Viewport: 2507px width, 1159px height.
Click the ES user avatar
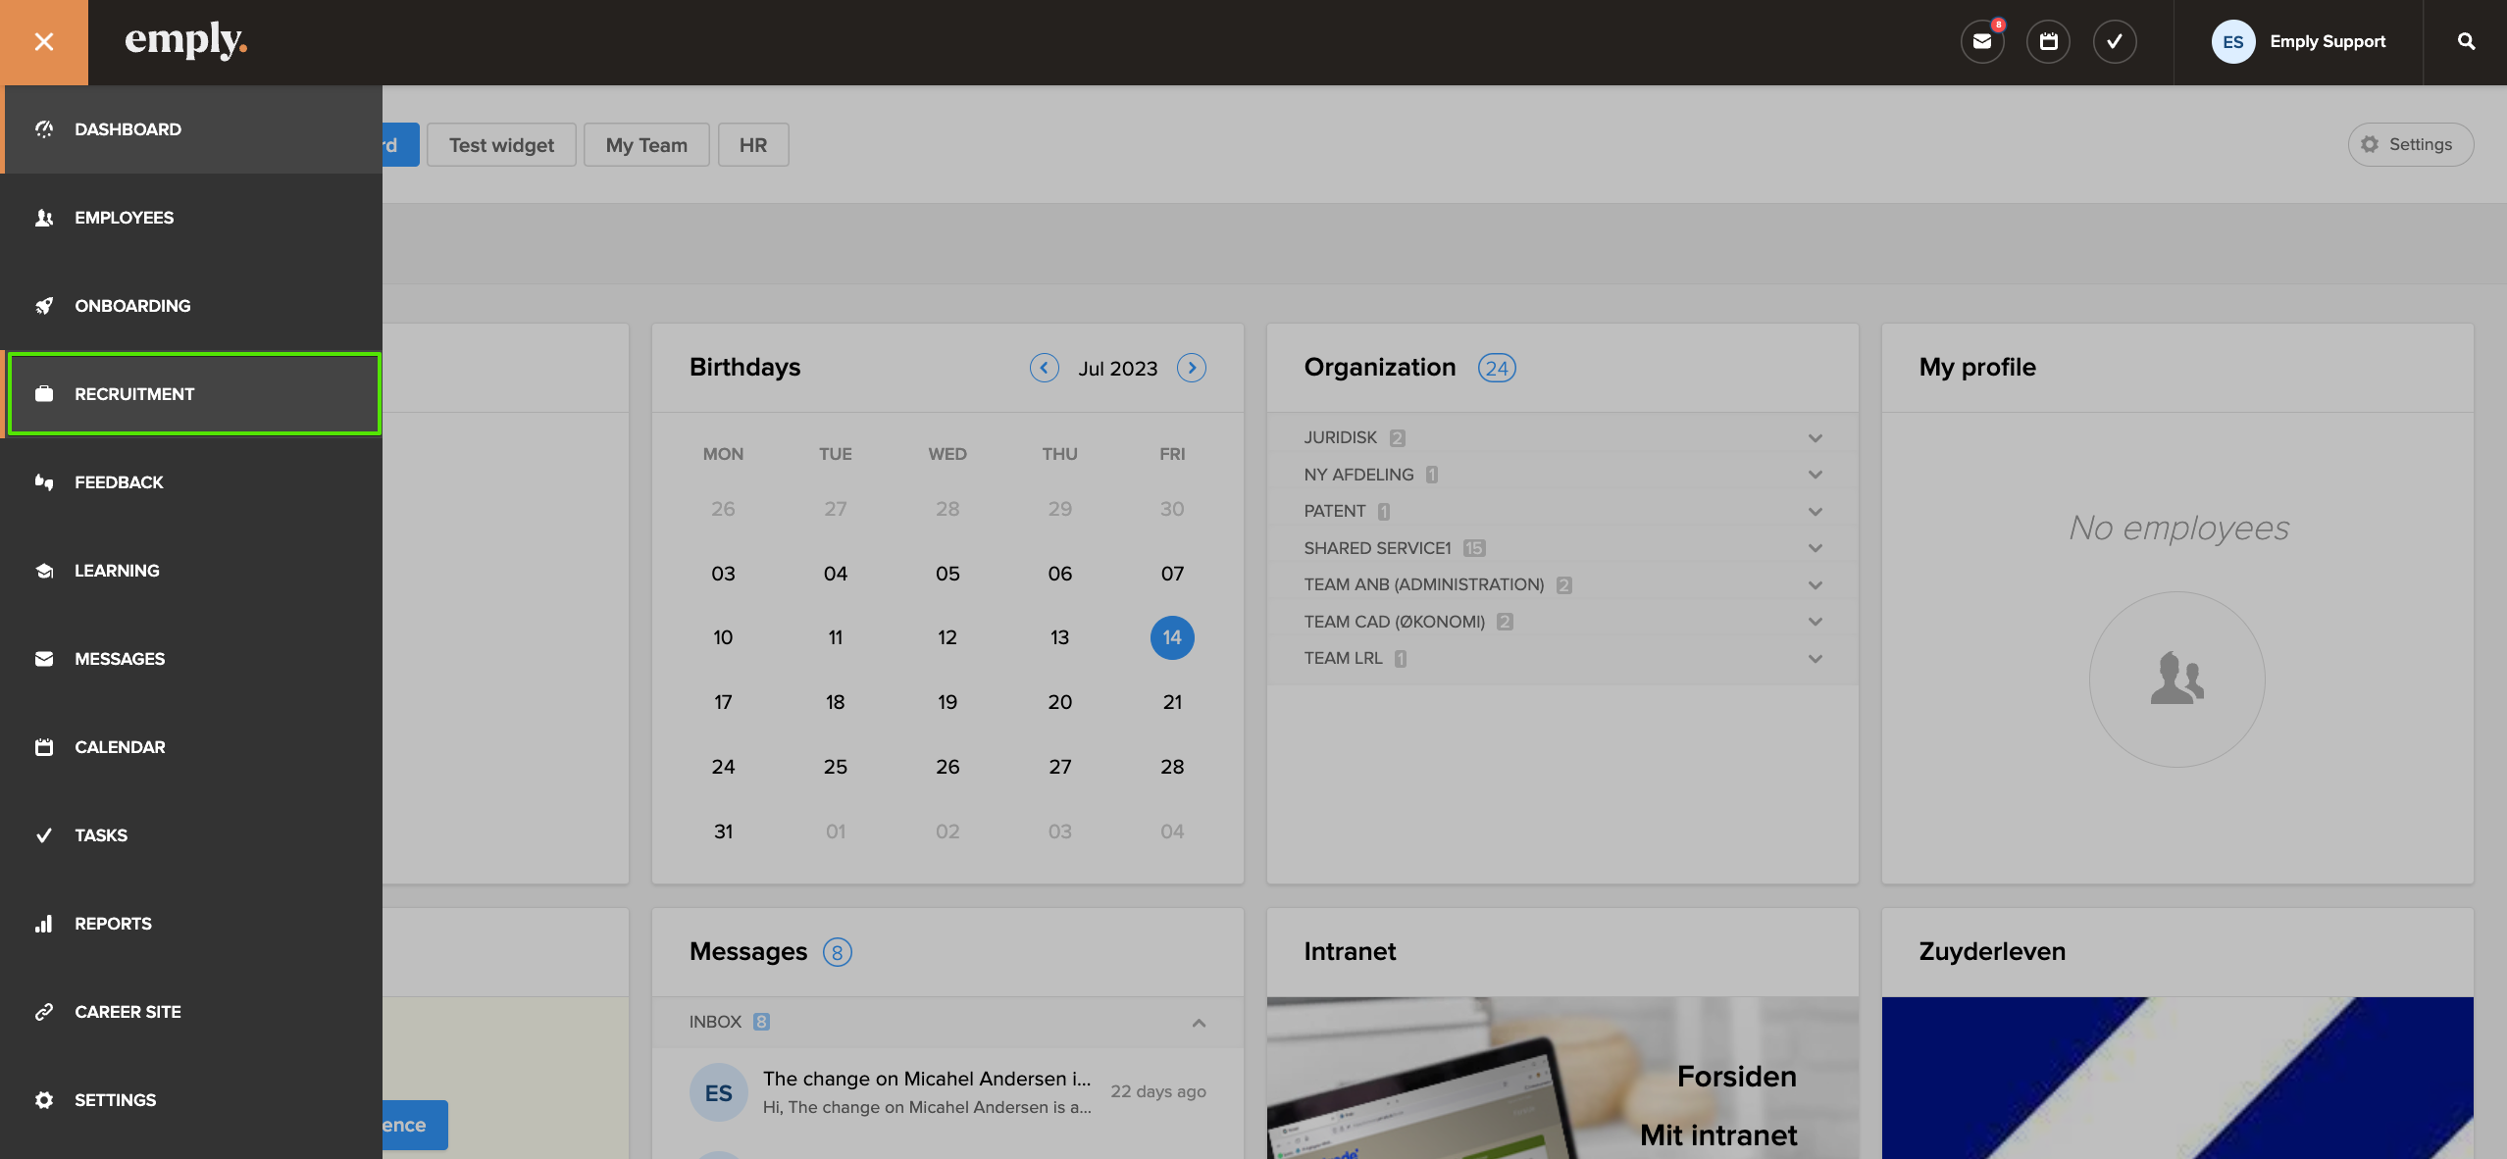[x=2232, y=42]
